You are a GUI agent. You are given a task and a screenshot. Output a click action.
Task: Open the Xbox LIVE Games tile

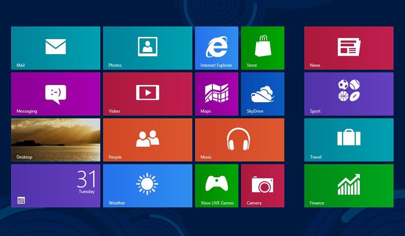point(217,185)
